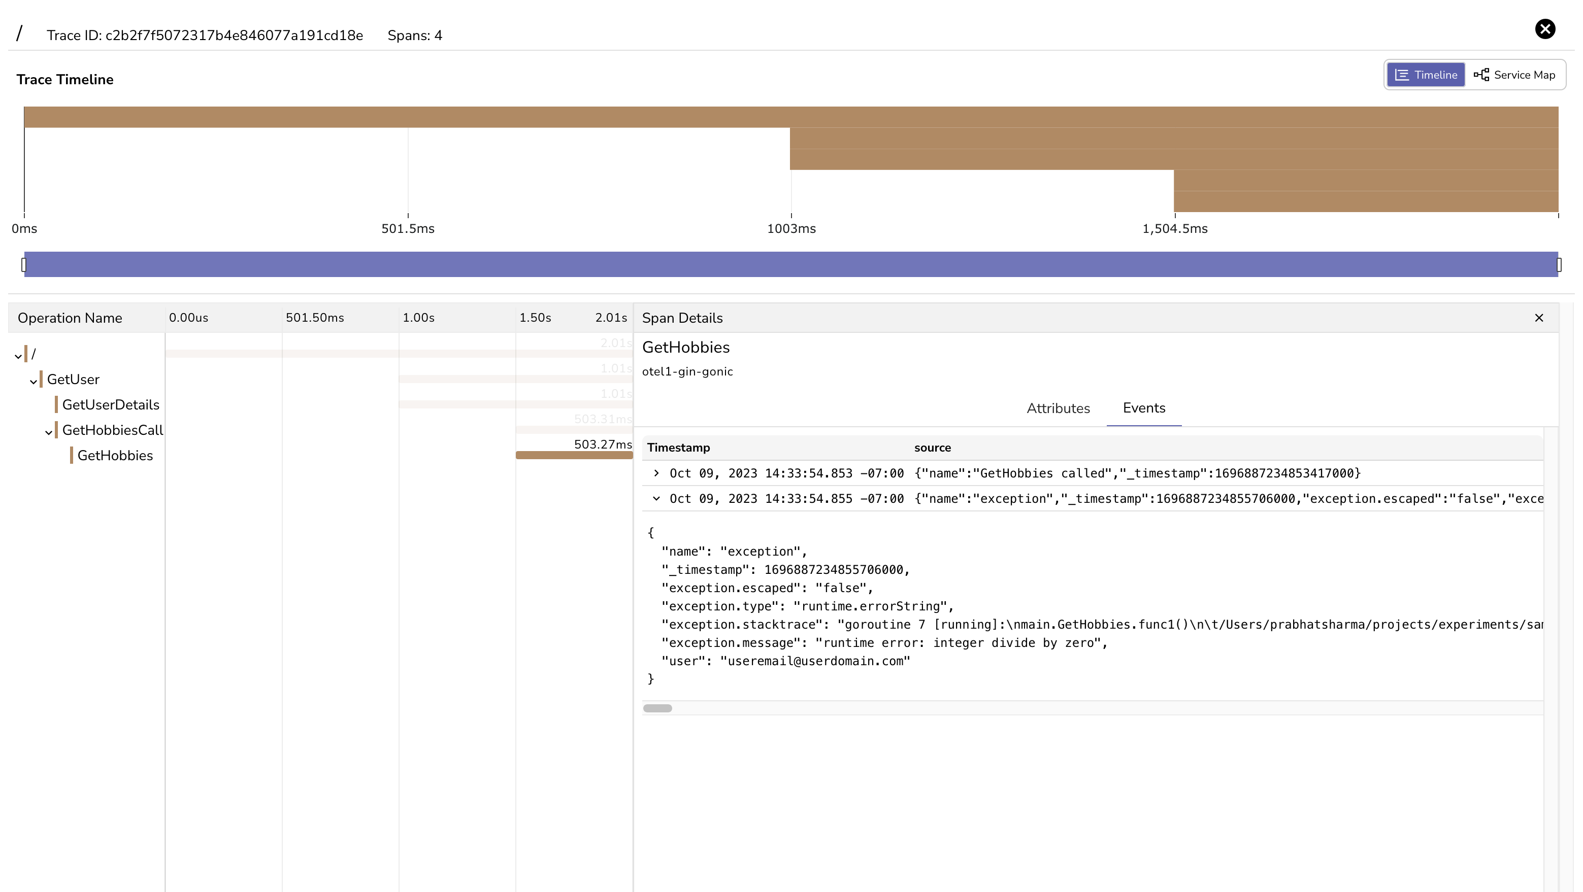Select the GetUserDetails span
This screenshot has height=892, width=1583.
point(112,404)
